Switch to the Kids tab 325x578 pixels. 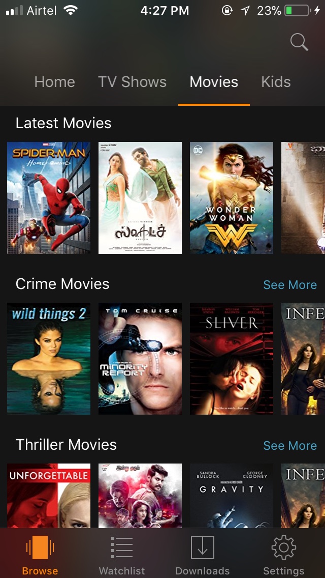pyautogui.click(x=276, y=82)
